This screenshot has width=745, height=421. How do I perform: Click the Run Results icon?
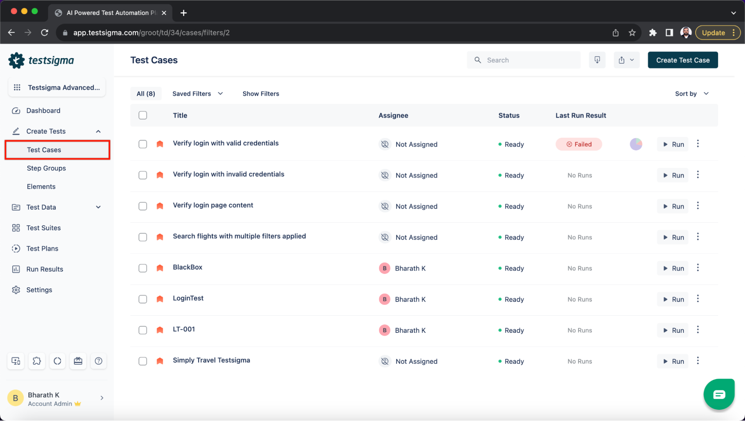click(x=16, y=269)
